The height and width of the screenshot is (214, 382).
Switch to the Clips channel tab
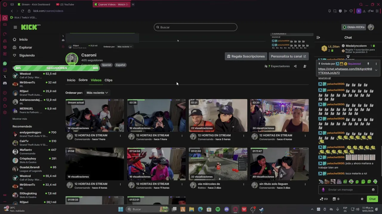[x=108, y=80]
